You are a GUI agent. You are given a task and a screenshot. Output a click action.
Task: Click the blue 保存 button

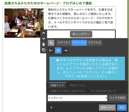(122, 107)
